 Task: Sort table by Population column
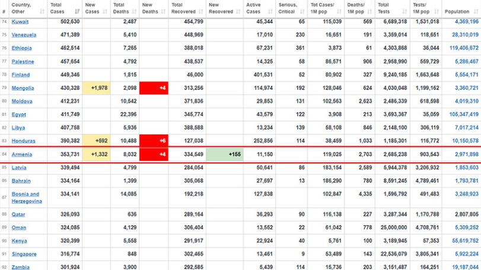[x=461, y=8]
